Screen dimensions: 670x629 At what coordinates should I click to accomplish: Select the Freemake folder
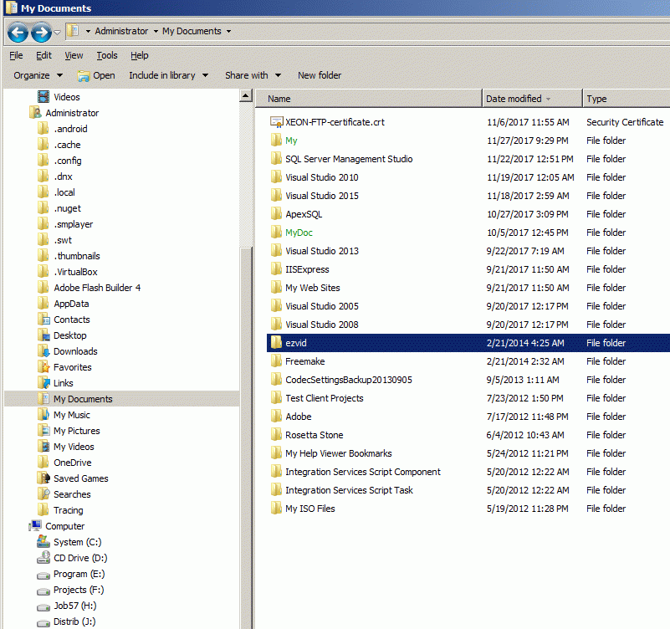point(298,361)
